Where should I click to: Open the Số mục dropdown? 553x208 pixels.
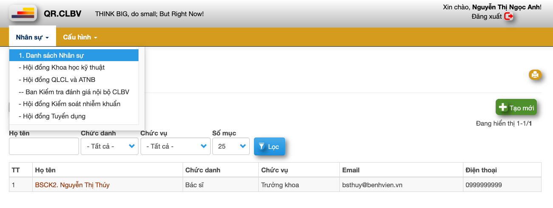tap(231, 146)
